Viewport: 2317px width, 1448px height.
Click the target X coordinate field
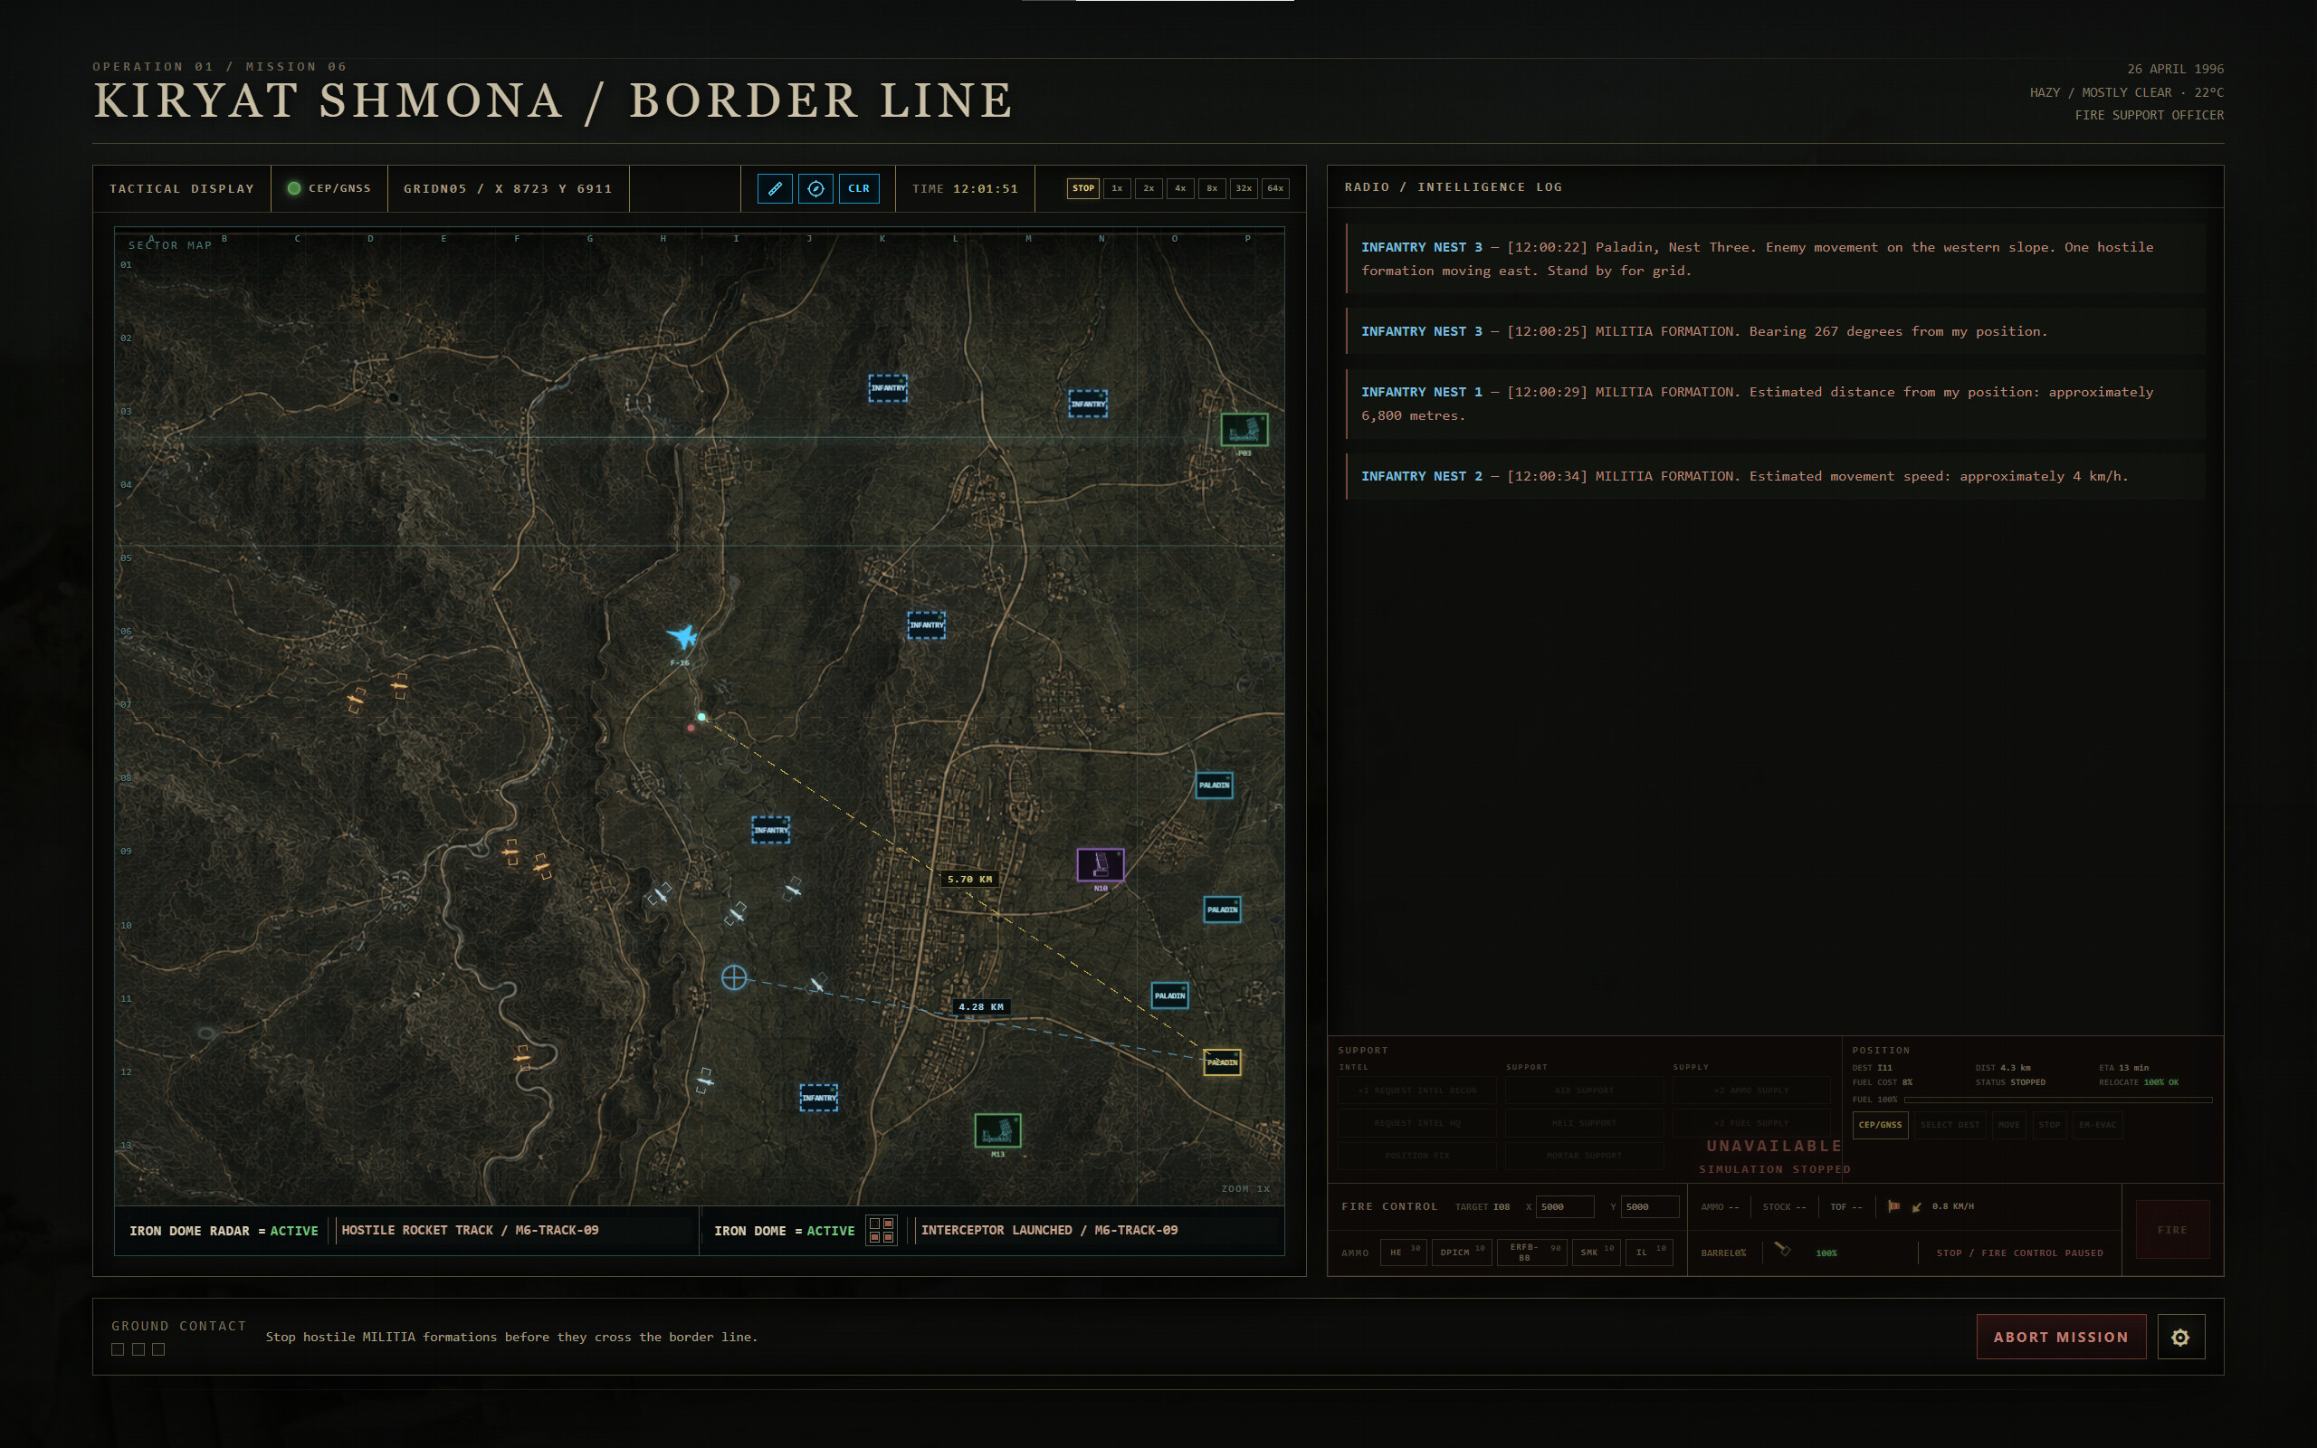pos(1565,1206)
